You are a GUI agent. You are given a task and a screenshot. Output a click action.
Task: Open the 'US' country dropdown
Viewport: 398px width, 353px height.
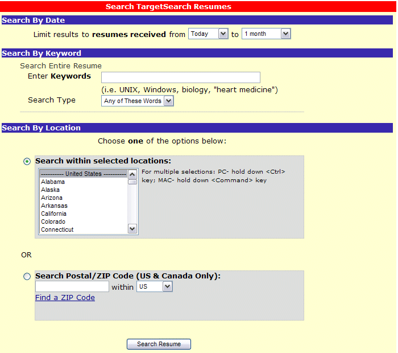click(155, 286)
